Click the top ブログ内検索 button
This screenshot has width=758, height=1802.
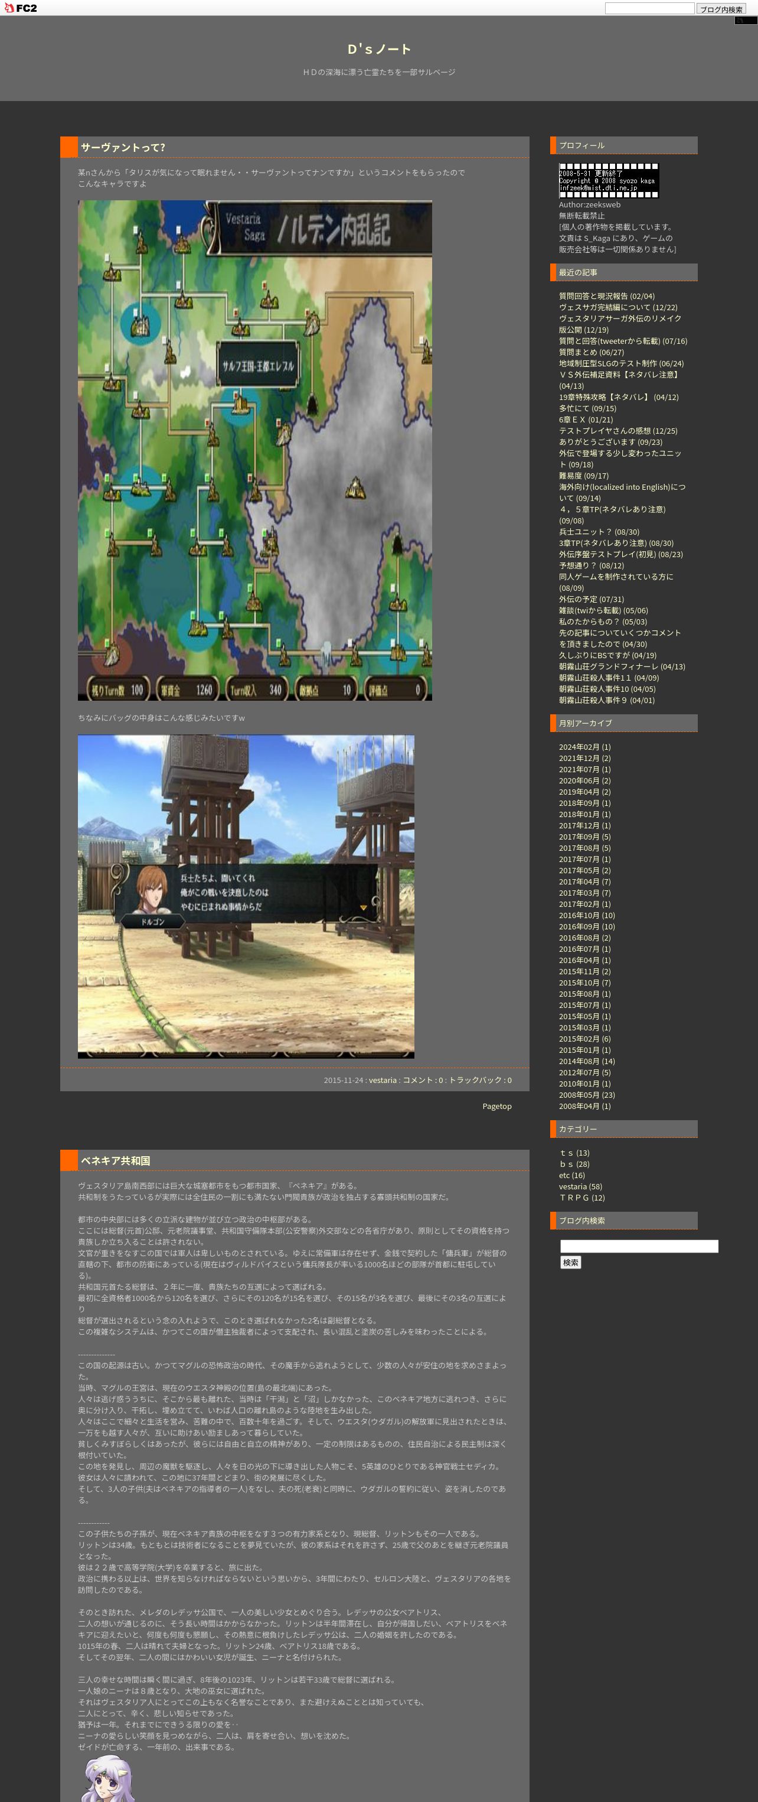pos(721,9)
